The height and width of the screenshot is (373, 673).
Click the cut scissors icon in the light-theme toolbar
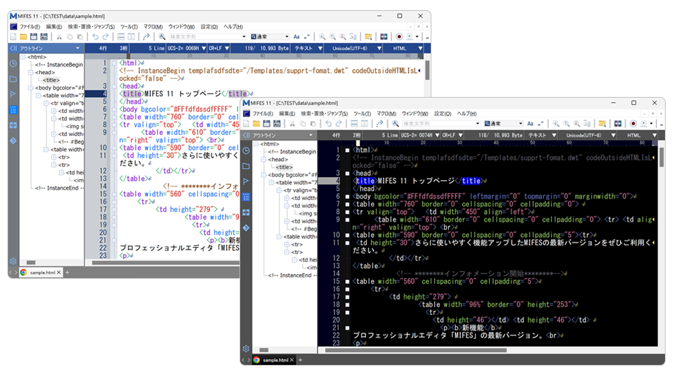(x=59, y=36)
